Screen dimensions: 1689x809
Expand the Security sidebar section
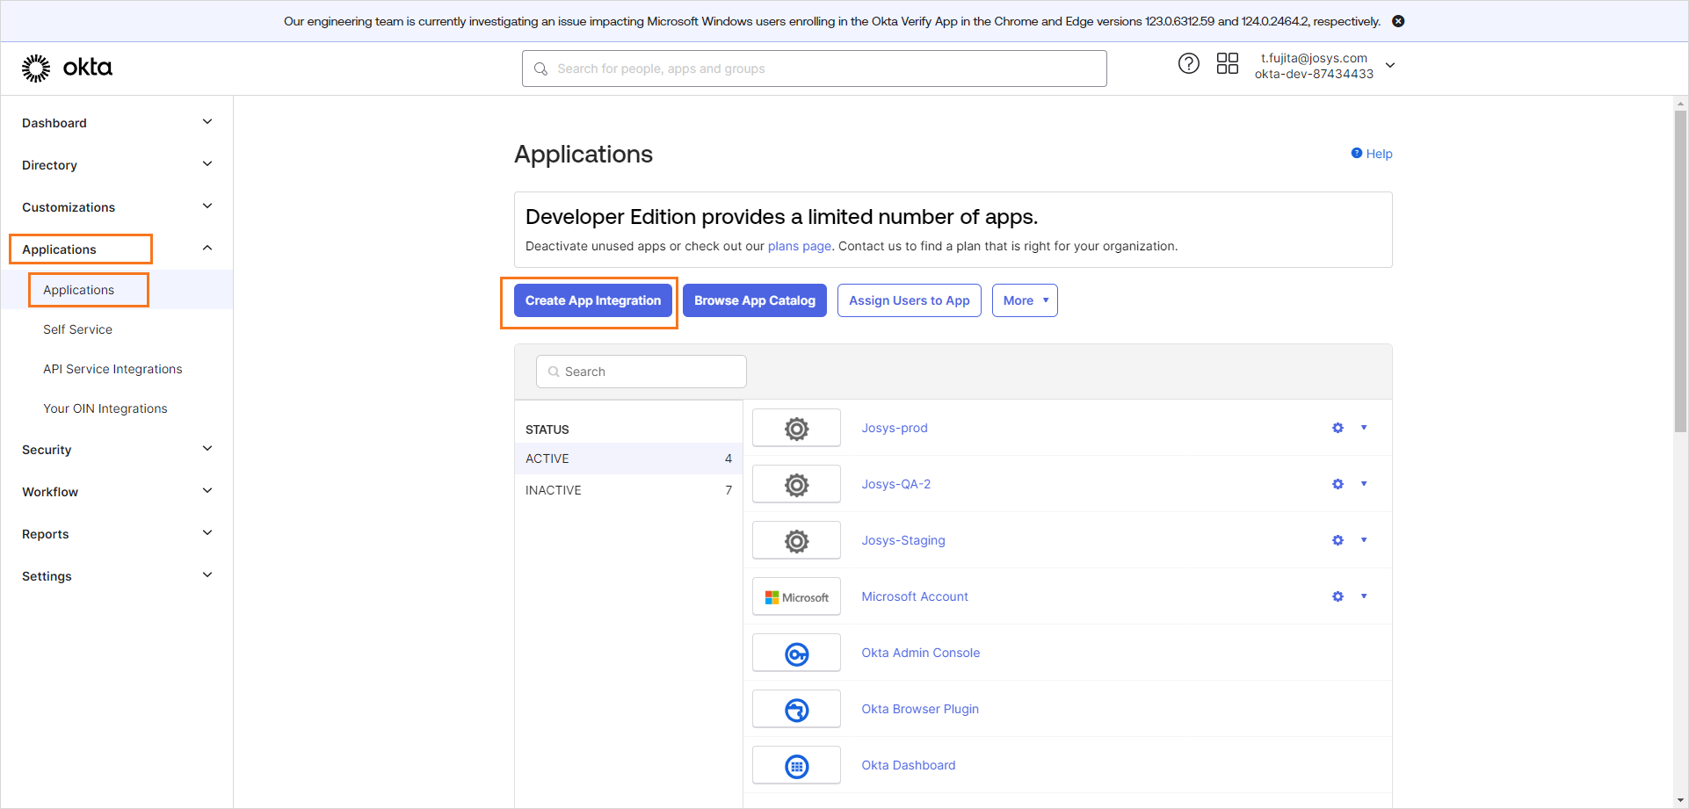pyautogui.click(x=207, y=449)
